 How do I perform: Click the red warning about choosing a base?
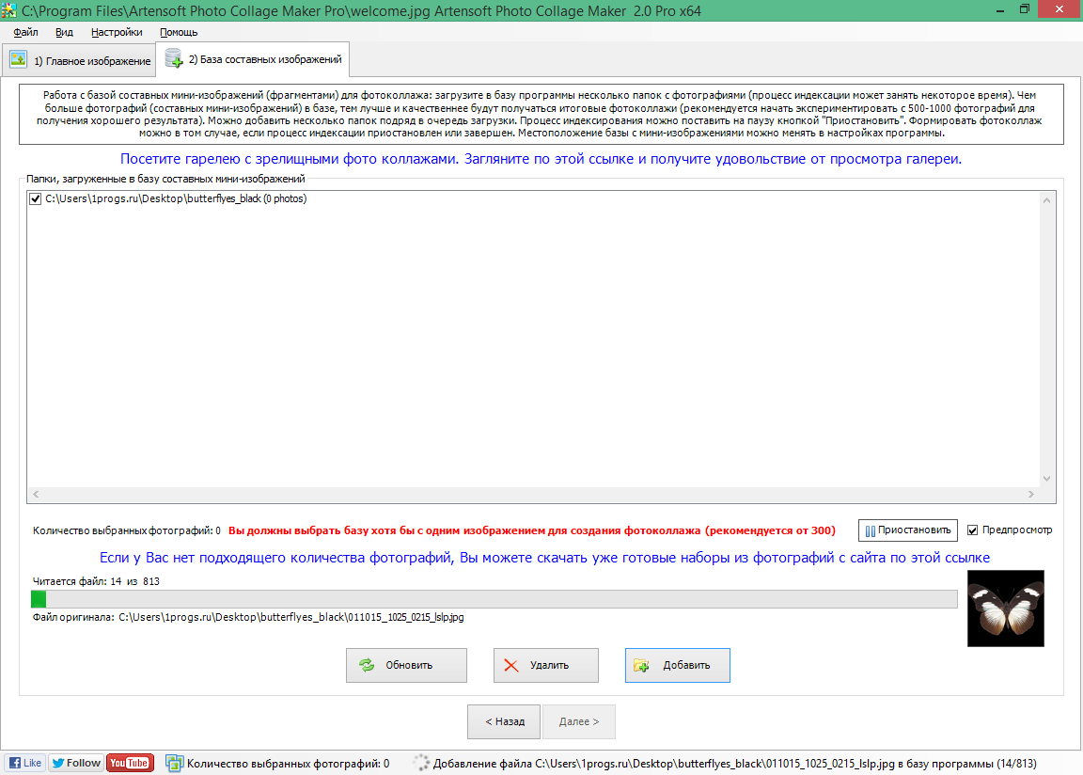tap(532, 530)
